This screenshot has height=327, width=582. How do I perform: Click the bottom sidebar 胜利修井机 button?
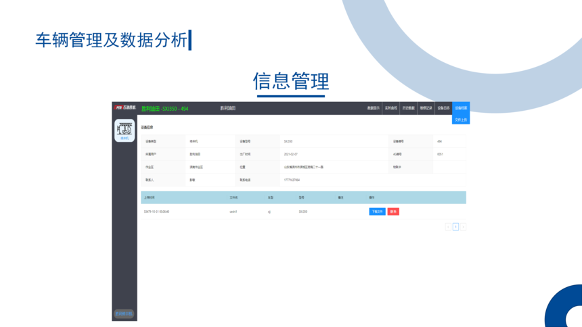tap(124, 313)
